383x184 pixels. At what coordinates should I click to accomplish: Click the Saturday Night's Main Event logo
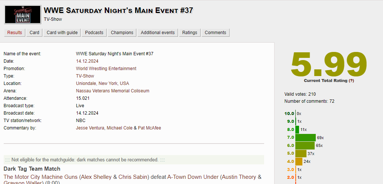tap(23, 15)
